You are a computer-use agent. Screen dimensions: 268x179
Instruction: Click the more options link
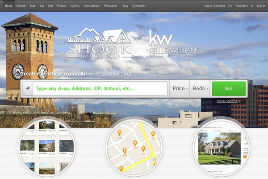pos(229,101)
